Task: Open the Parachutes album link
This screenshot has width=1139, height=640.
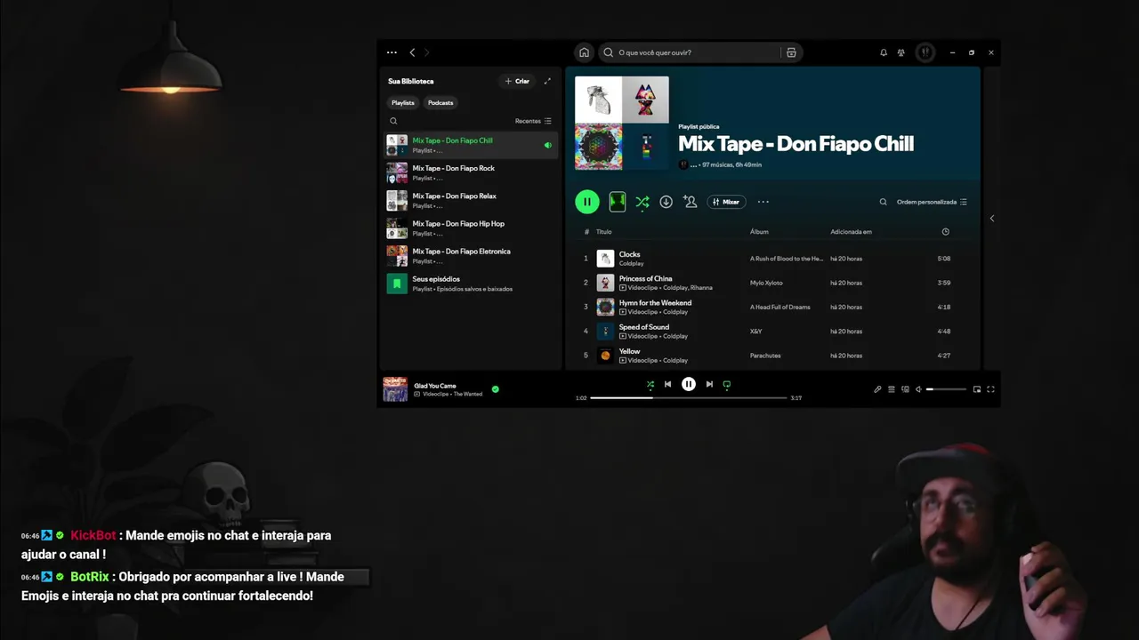Action: (x=765, y=356)
